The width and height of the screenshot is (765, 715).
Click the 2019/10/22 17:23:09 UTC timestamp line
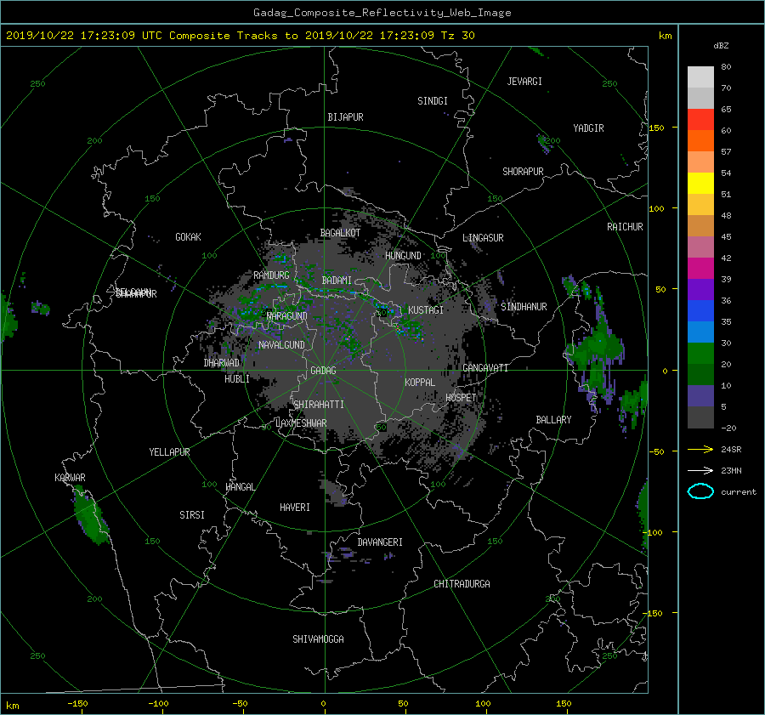click(x=241, y=35)
